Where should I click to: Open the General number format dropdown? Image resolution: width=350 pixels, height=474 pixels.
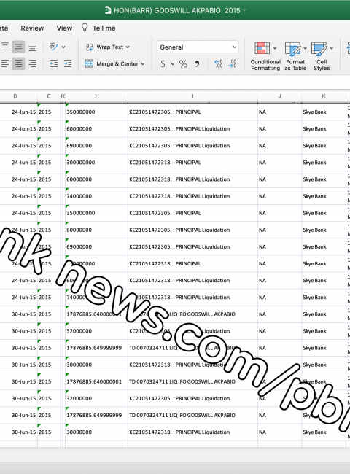tap(198, 47)
